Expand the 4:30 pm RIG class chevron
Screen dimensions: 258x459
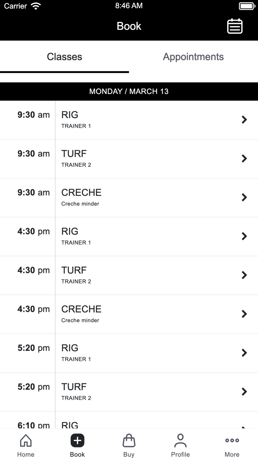(x=244, y=236)
